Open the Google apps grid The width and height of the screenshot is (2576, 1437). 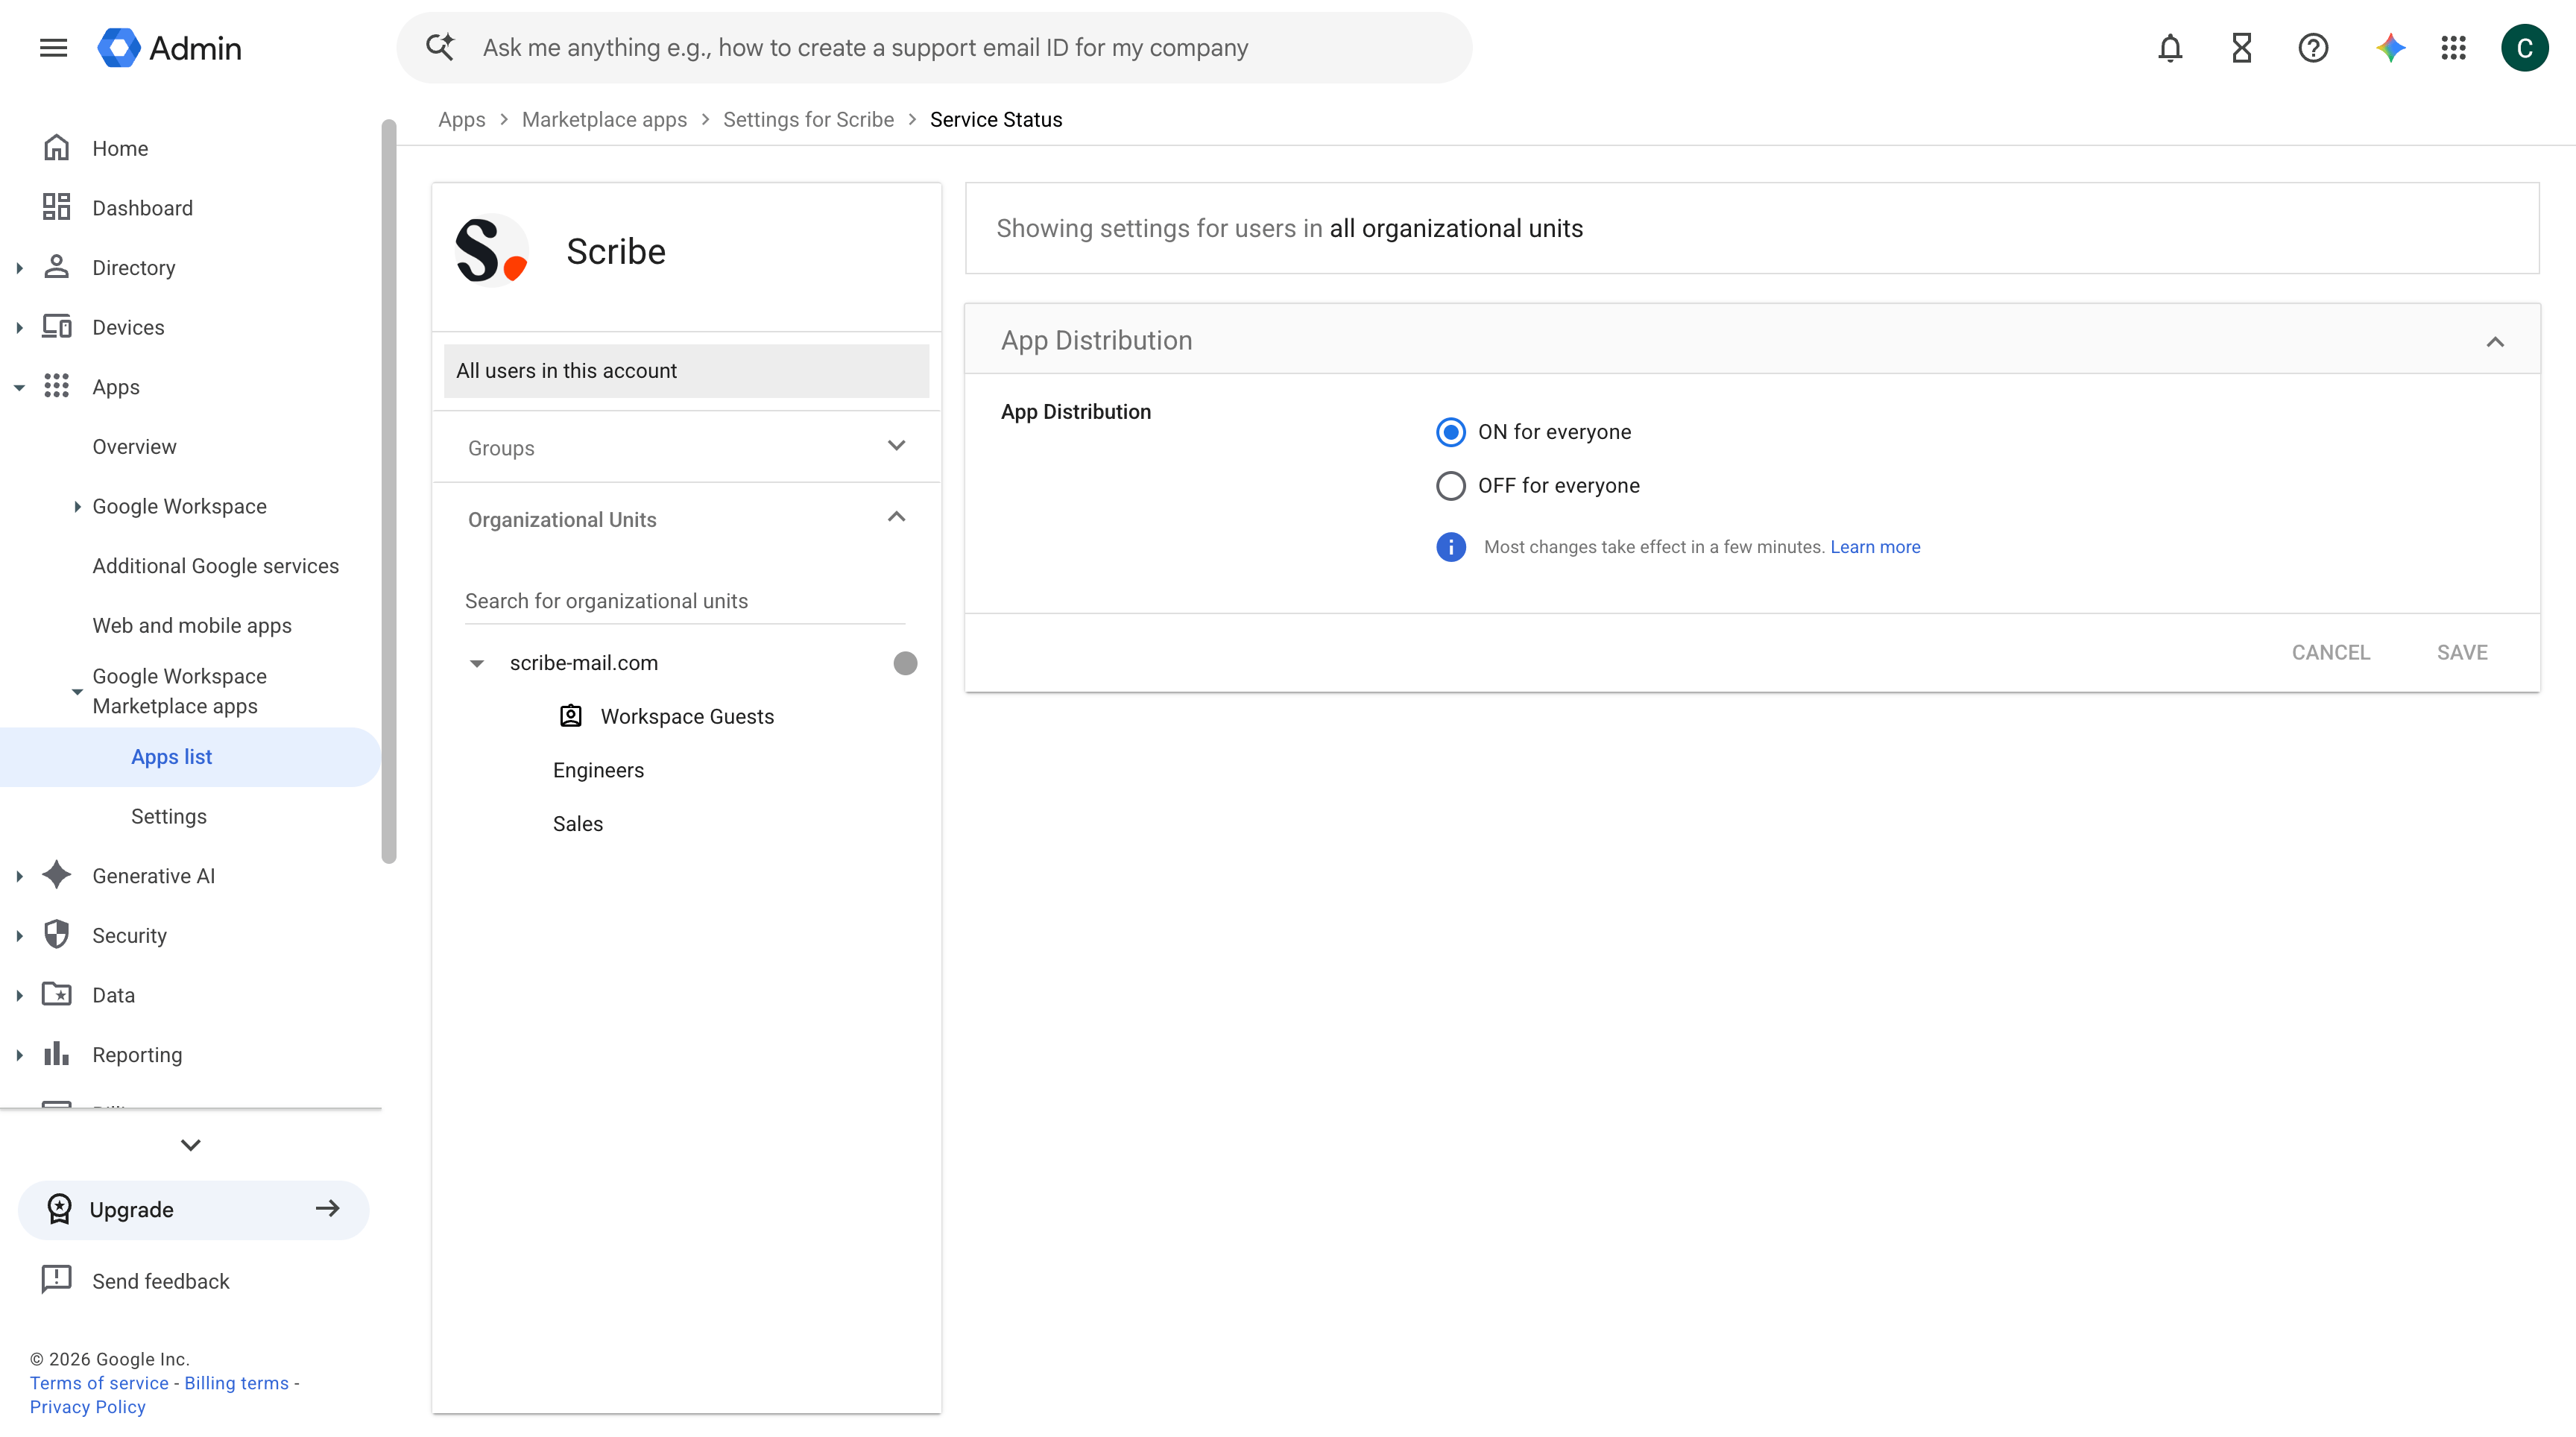(2453, 47)
